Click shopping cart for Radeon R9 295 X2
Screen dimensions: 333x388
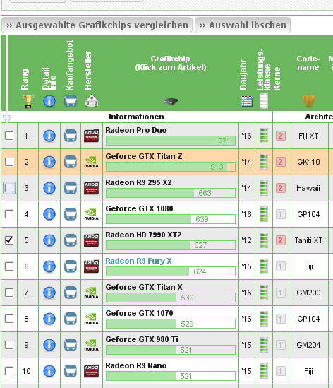click(71, 188)
